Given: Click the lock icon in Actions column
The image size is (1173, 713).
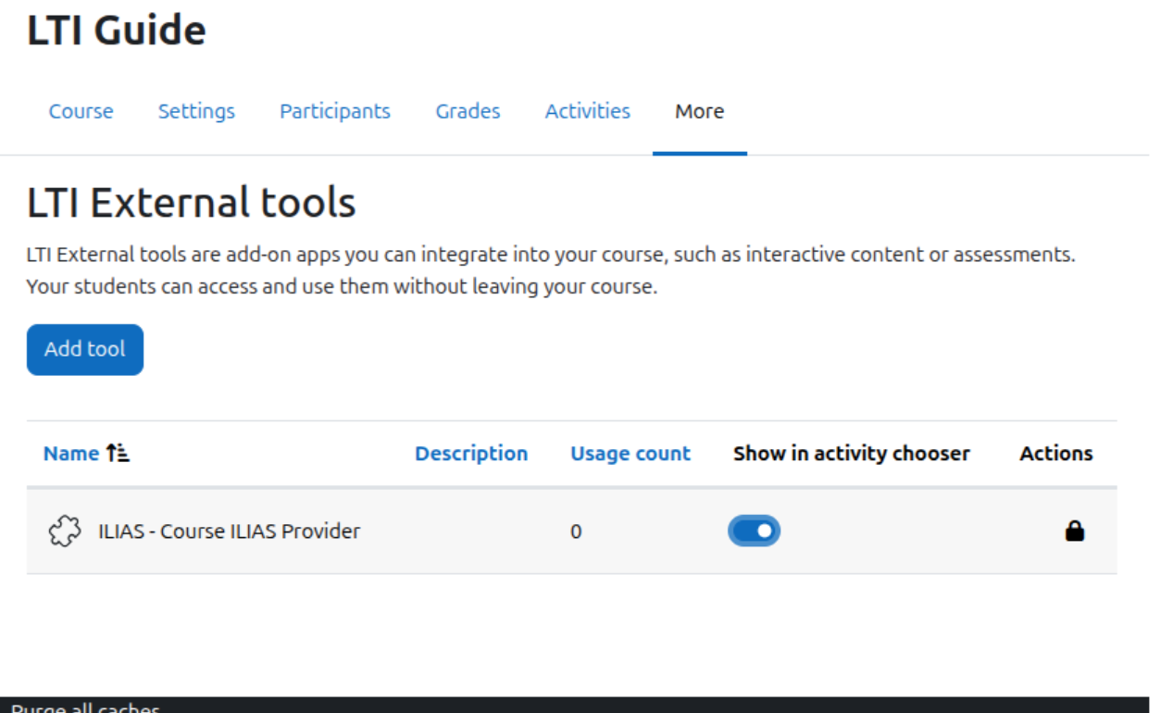Looking at the screenshot, I should [x=1074, y=531].
